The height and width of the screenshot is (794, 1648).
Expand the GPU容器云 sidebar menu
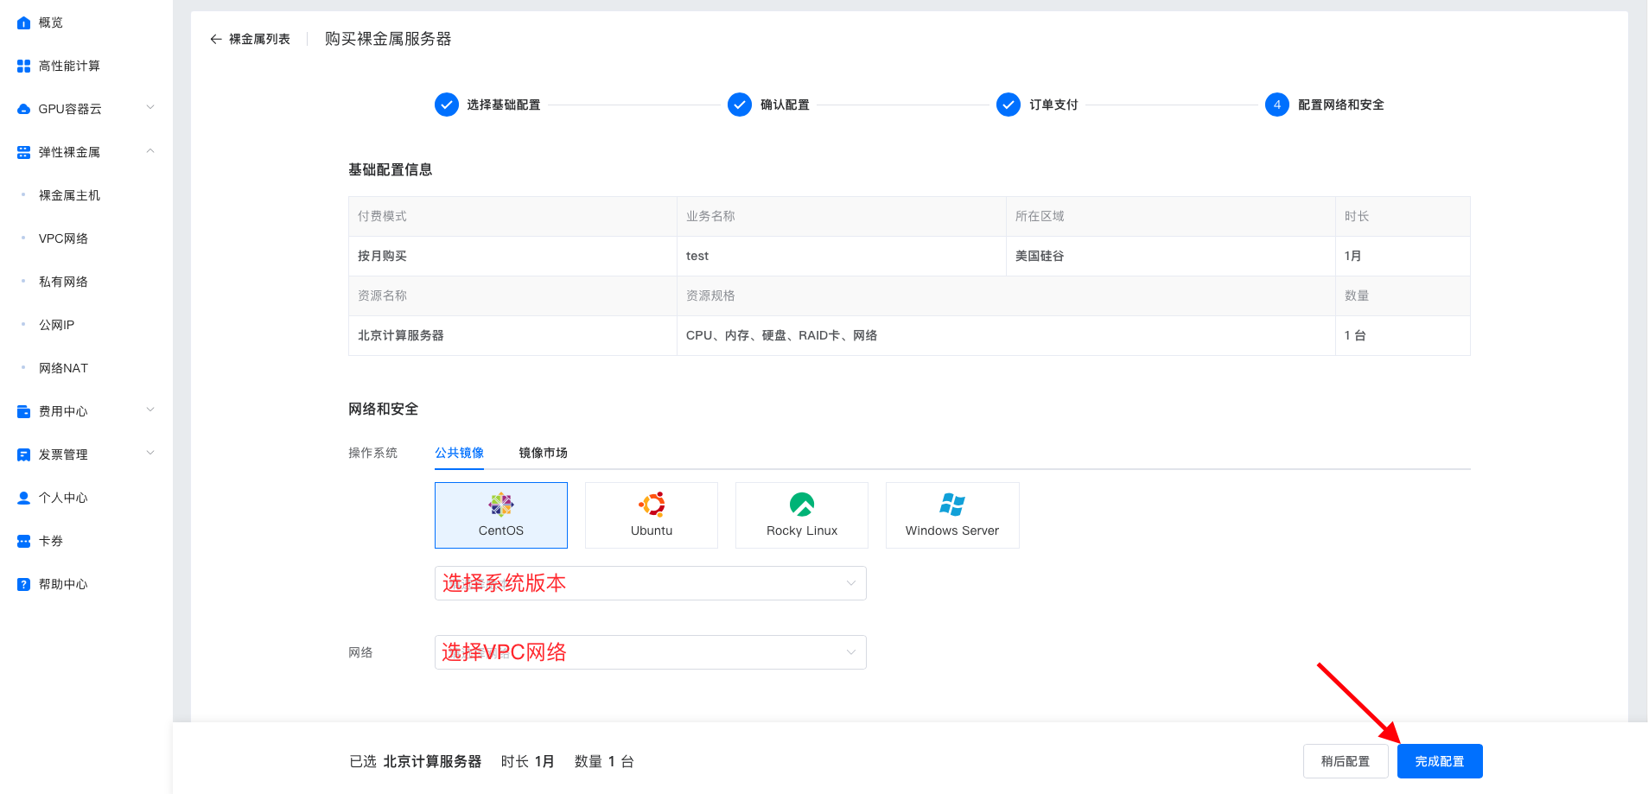coord(150,108)
